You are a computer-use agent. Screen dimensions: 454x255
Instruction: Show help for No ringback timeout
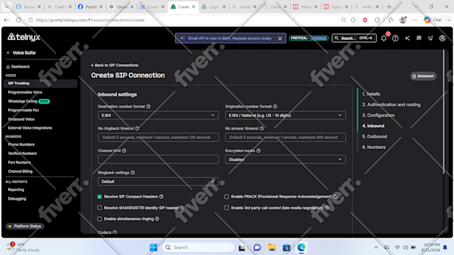coord(138,128)
